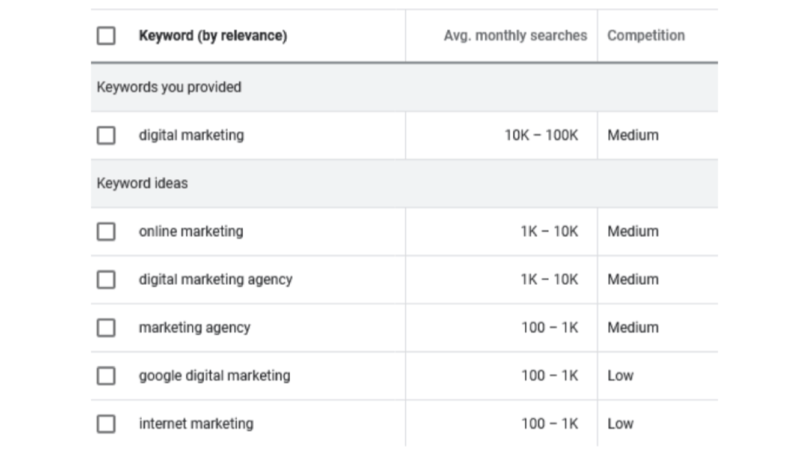Tick the select-all checkbox in header row

tap(106, 36)
